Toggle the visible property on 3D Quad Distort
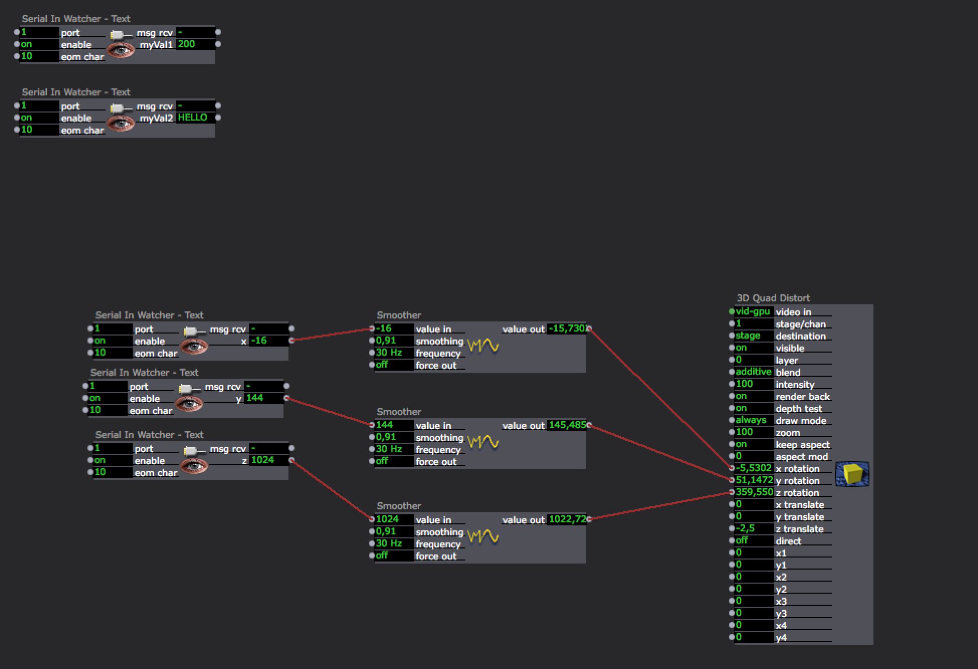Image resolution: width=978 pixels, height=669 pixels. (x=753, y=348)
